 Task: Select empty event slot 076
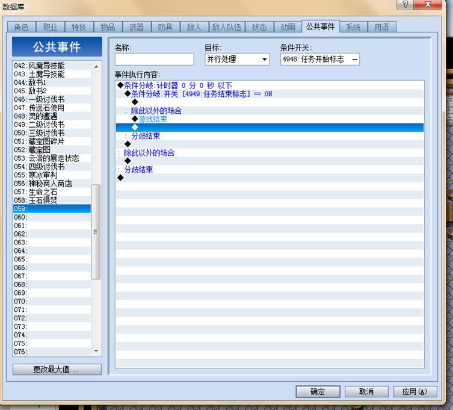tap(52, 352)
